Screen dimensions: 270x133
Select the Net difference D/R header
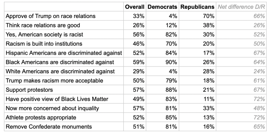241,7
